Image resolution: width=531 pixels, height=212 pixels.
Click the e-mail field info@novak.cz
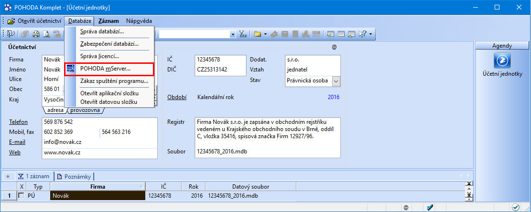[x=100, y=142]
